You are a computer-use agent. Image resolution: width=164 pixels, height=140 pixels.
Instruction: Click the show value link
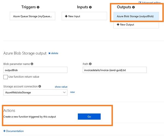(x=61, y=87)
